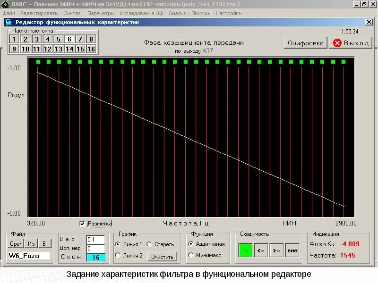Image resolution: width=378 pixels, height=283 pixels.
Task: Select frequency window 10
Action: [x=26, y=49]
